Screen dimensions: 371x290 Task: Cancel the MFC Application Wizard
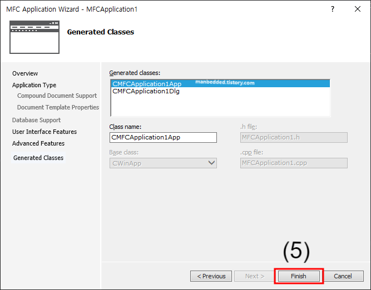coord(343,276)
